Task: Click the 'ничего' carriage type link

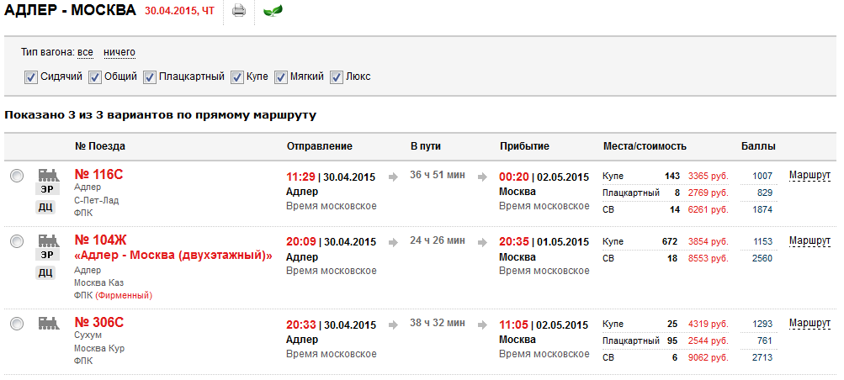Action: pyautogui.click(x=119, y=52)
